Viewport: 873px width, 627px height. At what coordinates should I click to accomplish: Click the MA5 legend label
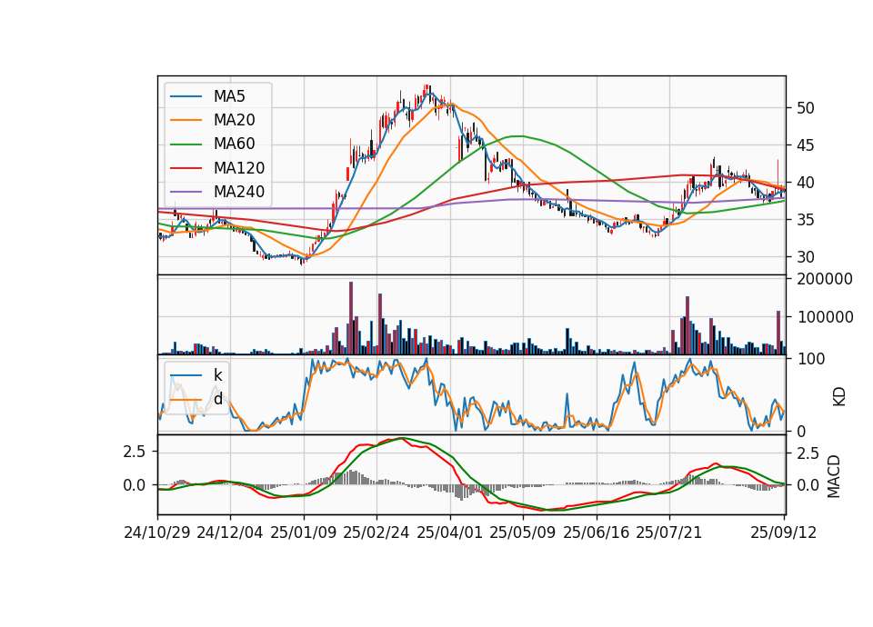229,96
